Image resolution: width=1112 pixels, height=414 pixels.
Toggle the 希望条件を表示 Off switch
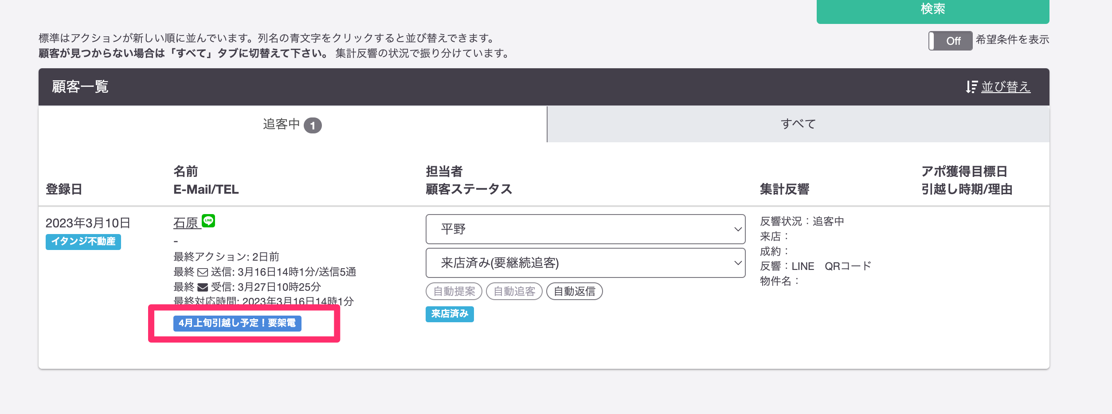tap(950, 41)
